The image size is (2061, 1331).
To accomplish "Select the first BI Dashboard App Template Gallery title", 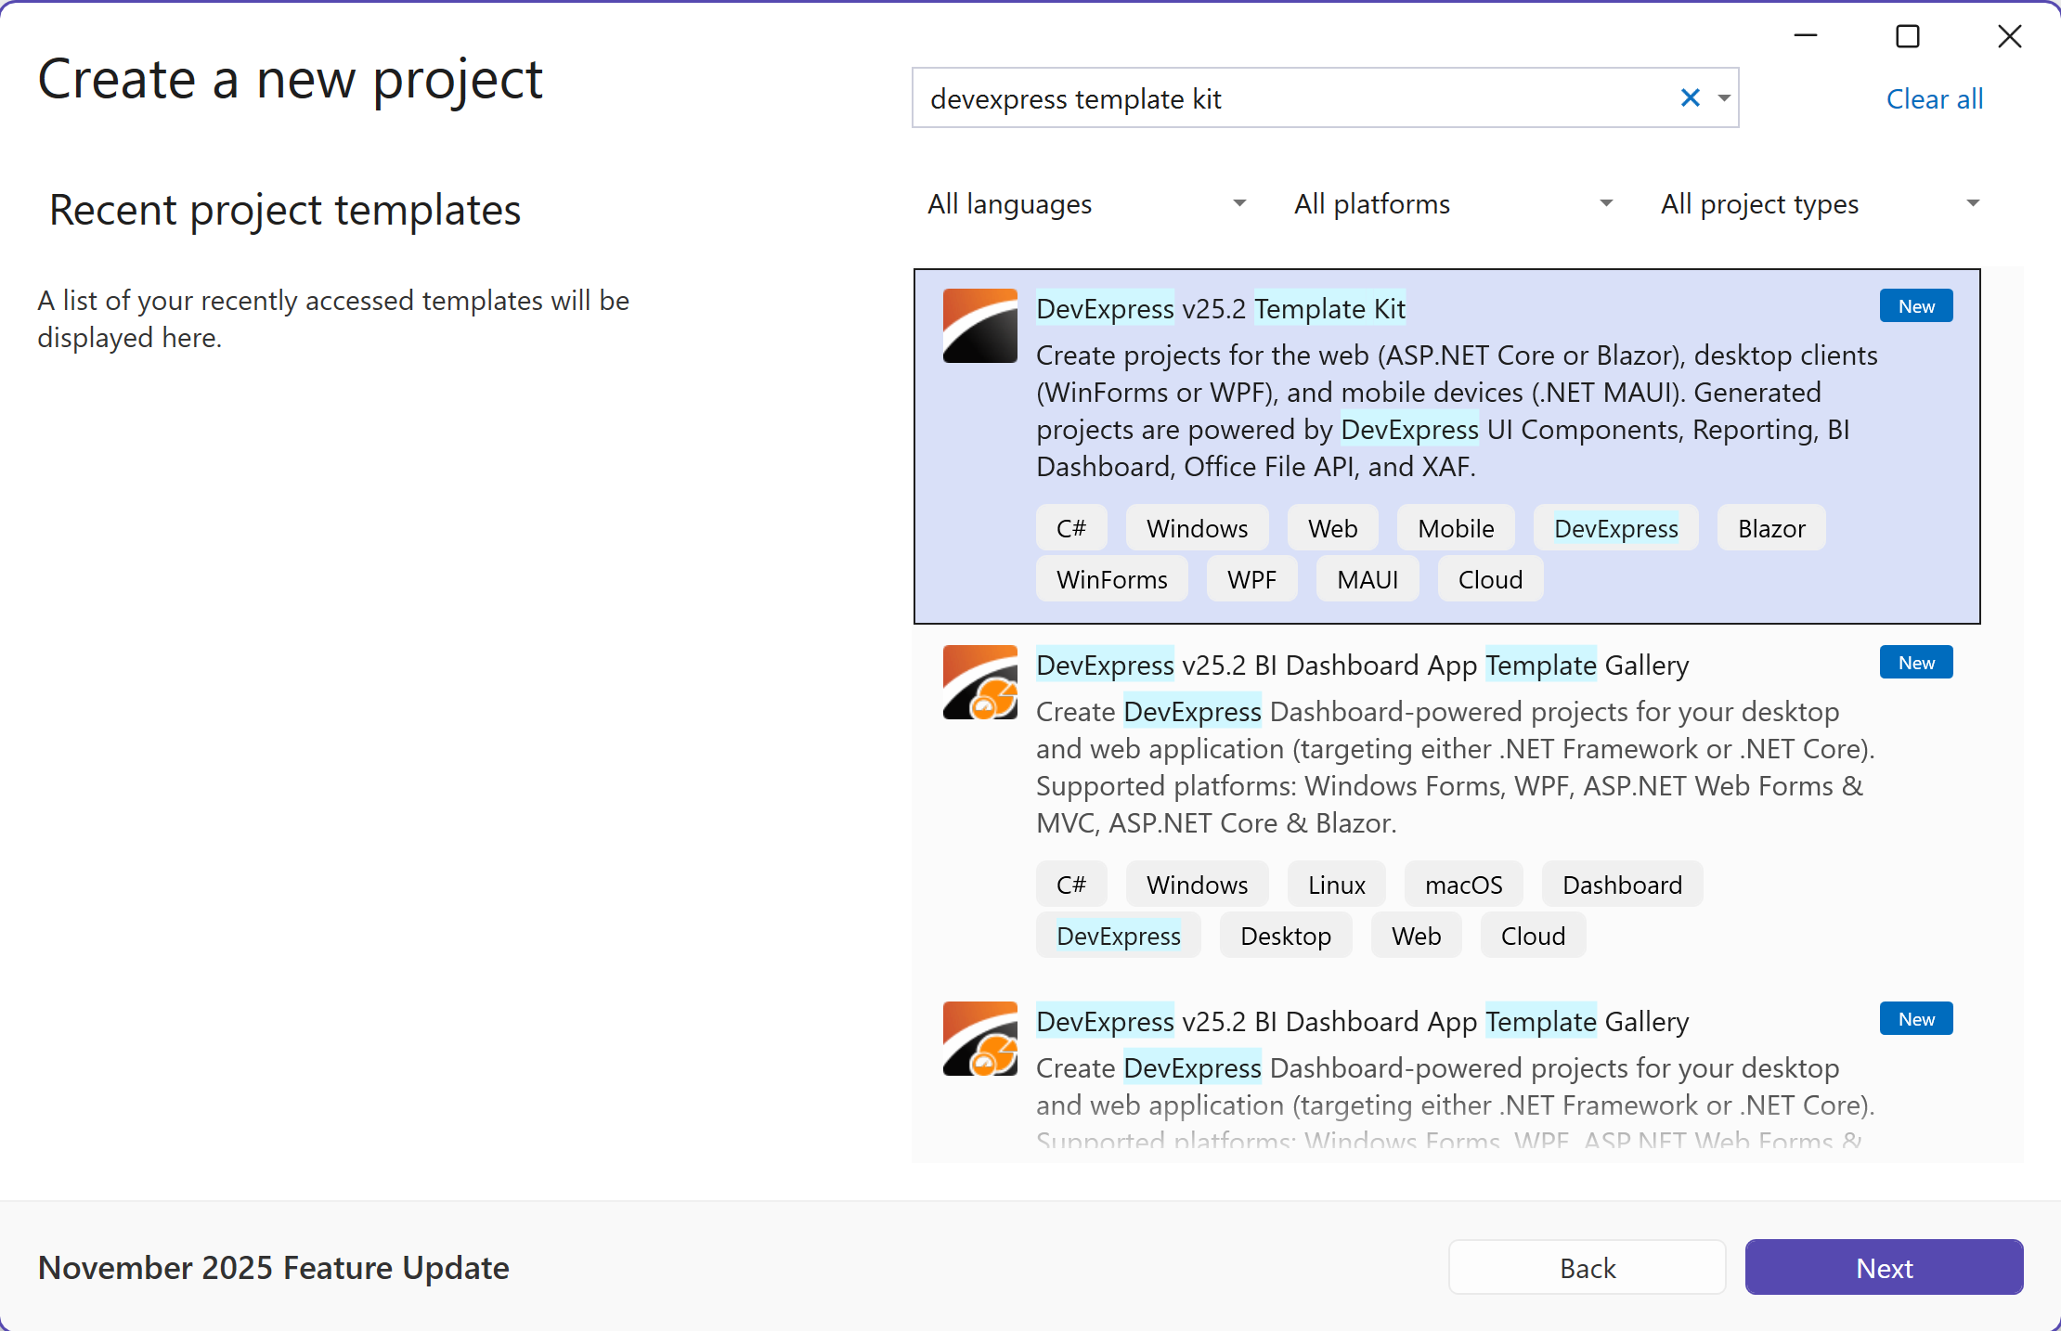I will click(x=1362, y=665).
